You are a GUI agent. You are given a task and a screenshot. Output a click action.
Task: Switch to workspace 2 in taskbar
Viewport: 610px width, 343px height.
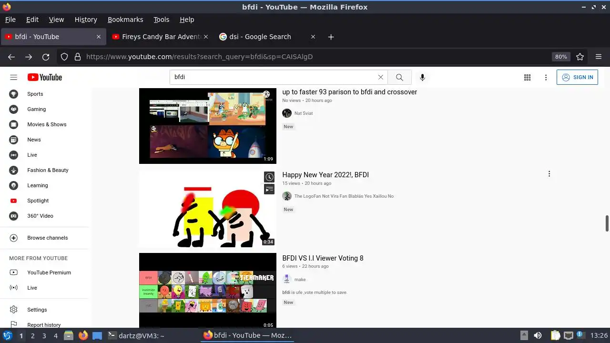(32, 336)
